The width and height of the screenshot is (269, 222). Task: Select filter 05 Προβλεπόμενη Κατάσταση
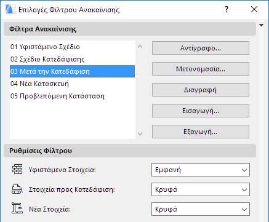(x=72, y=96)
